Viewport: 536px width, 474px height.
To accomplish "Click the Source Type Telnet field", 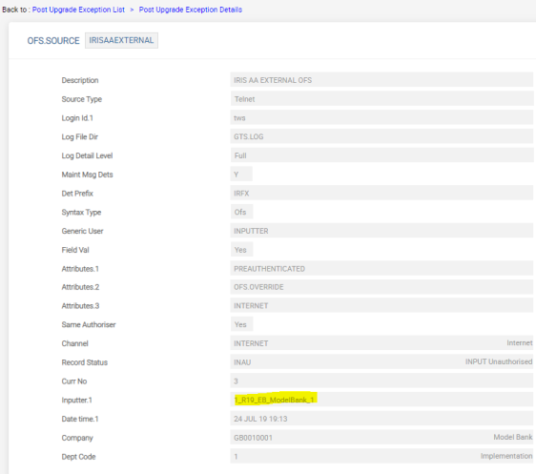I will (x=381, y=99).
